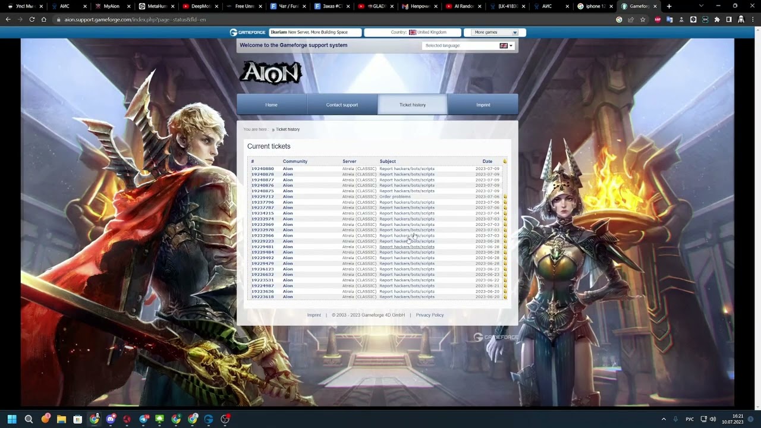Open Windows Start menu
Screen dimensions: 761x428
click(x=12, y=419)
